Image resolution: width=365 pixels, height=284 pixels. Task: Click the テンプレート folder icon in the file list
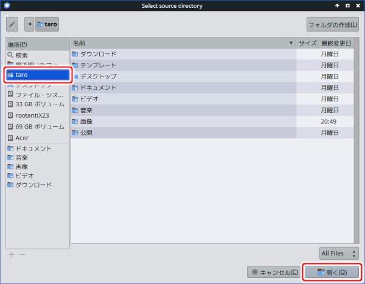[75, 66]
